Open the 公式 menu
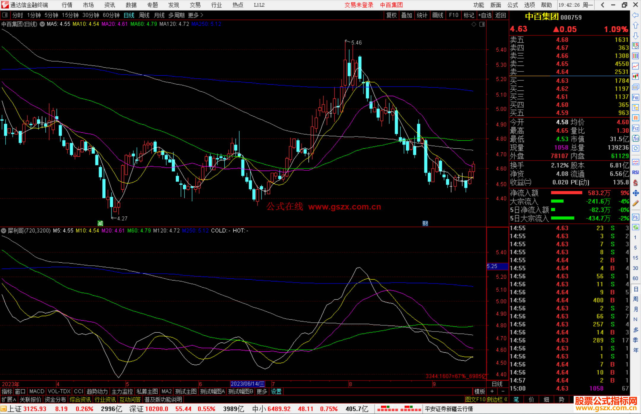Screen dimensions: 641x414 [x=513, y=5]
